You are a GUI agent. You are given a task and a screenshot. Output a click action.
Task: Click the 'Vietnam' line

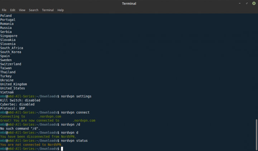(x=7, y=92)
